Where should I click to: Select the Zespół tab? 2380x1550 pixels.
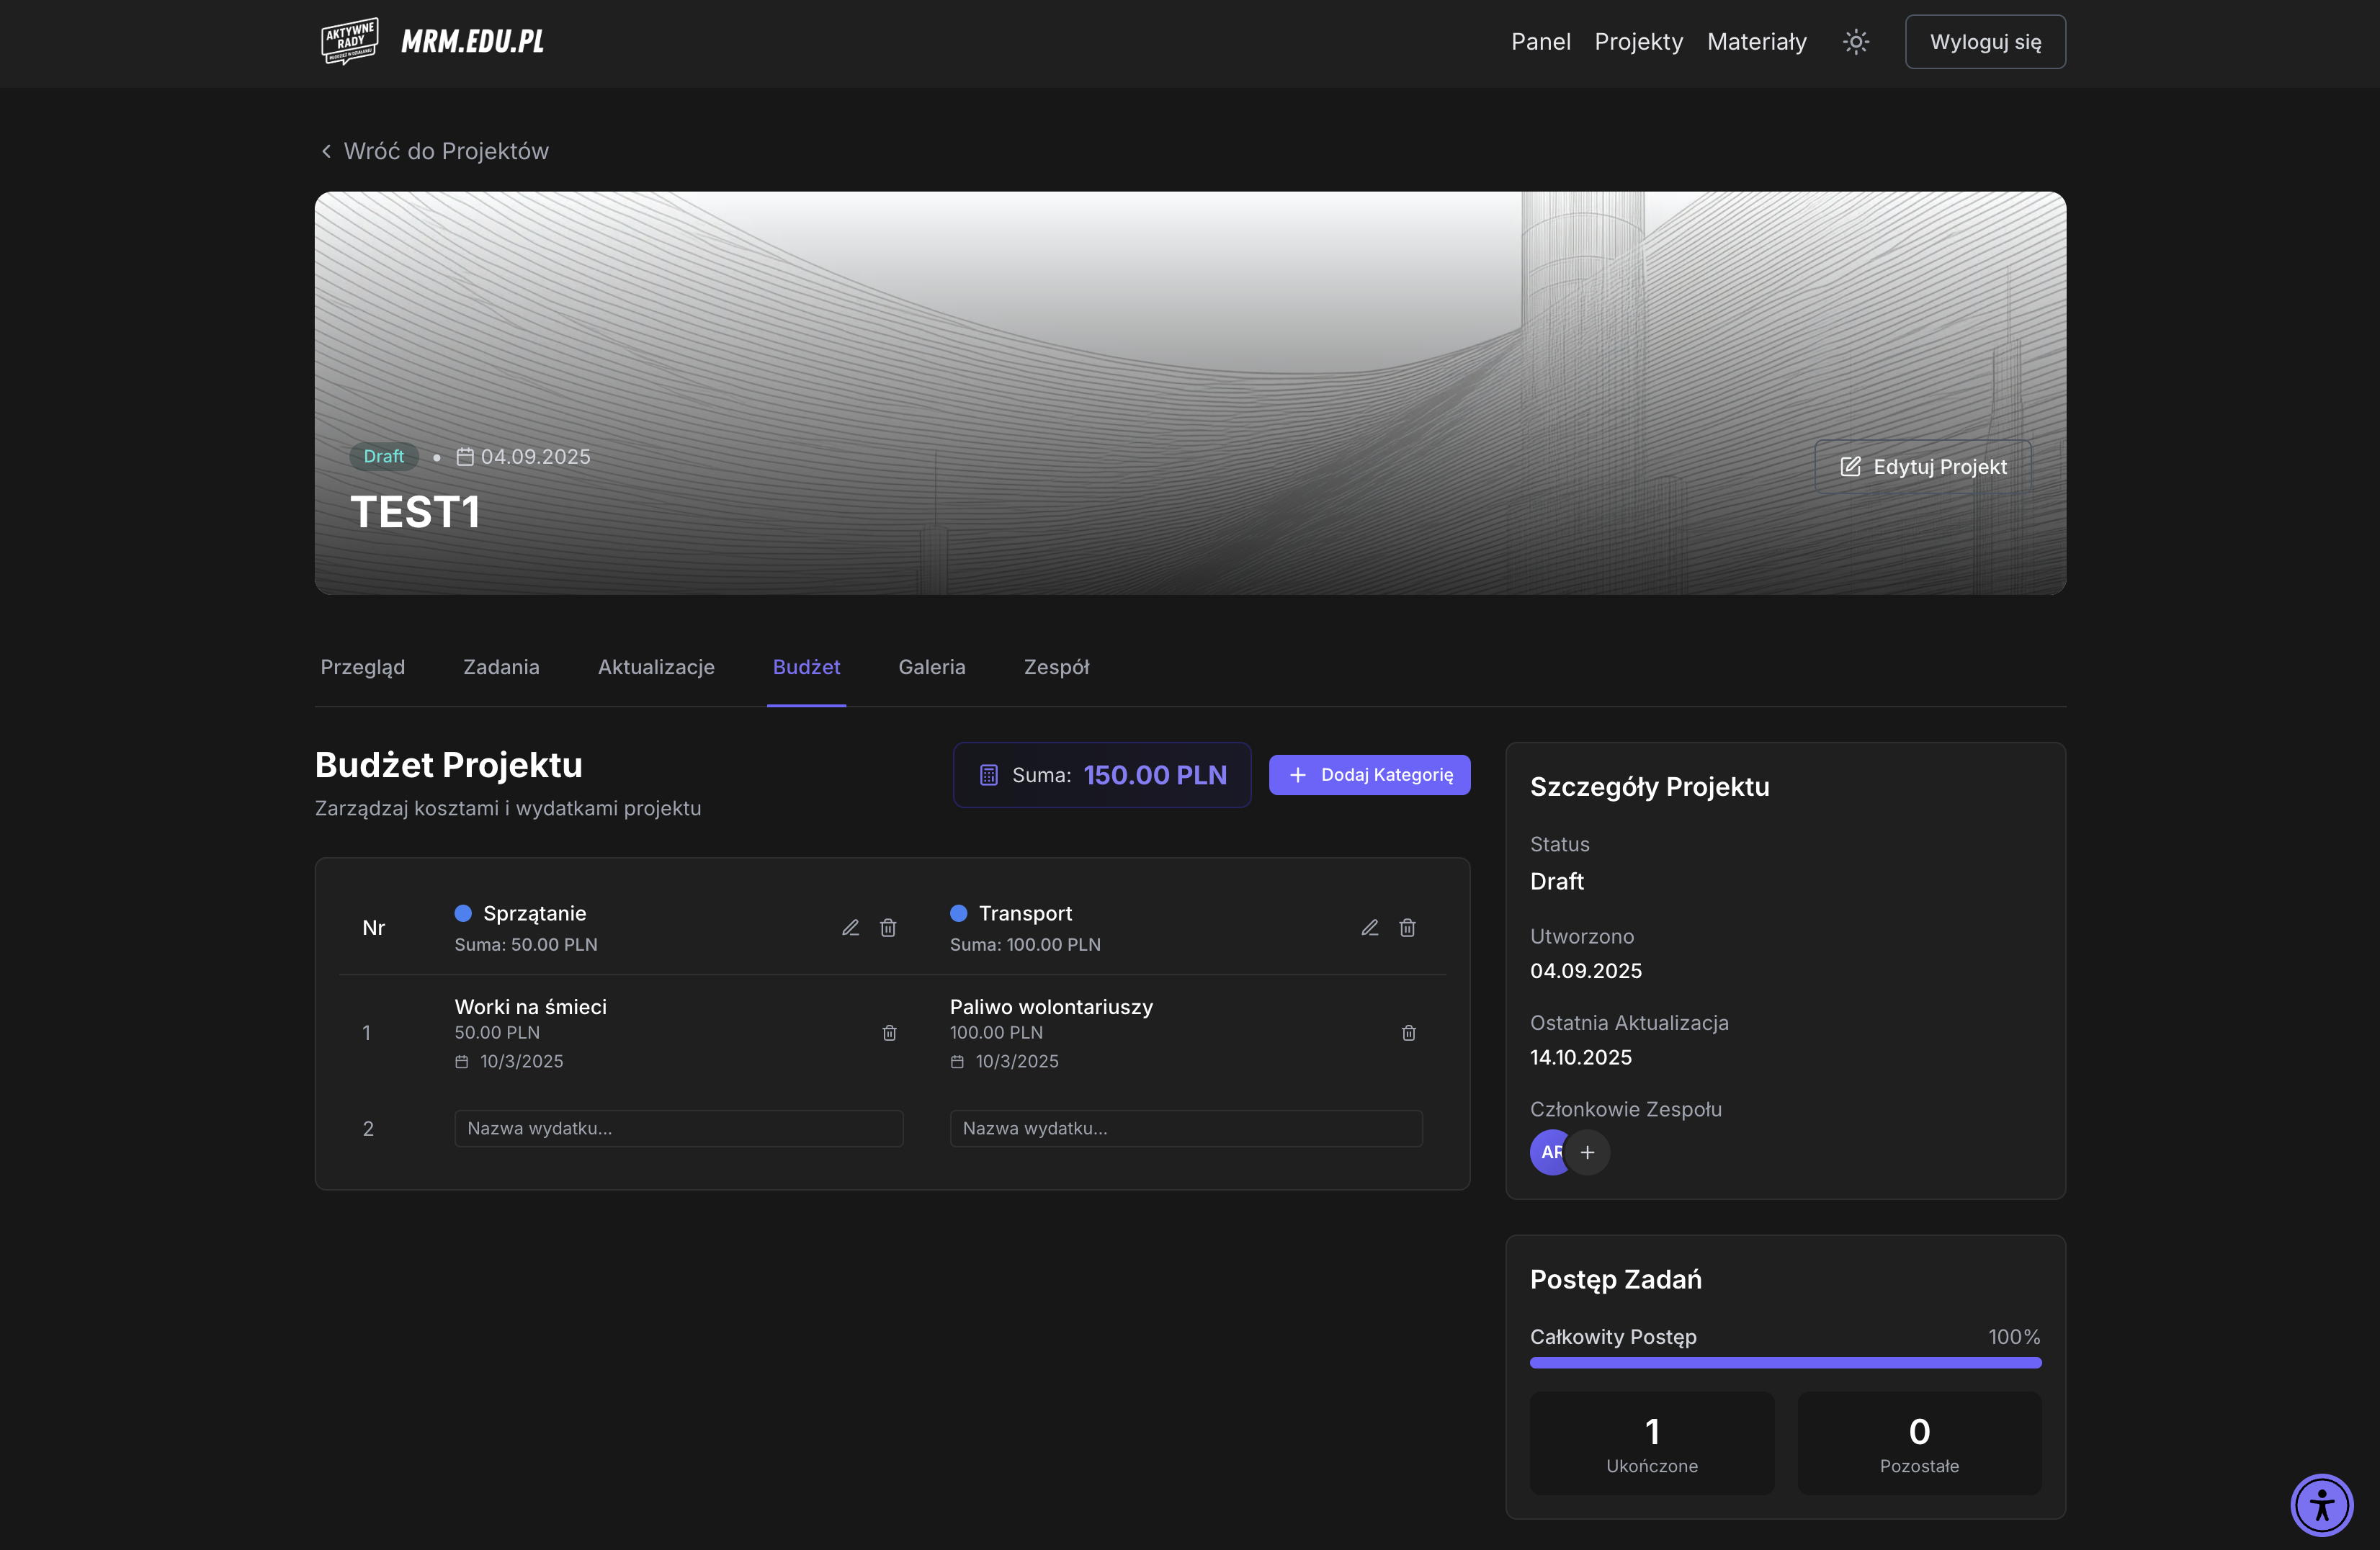(1056, 667)
